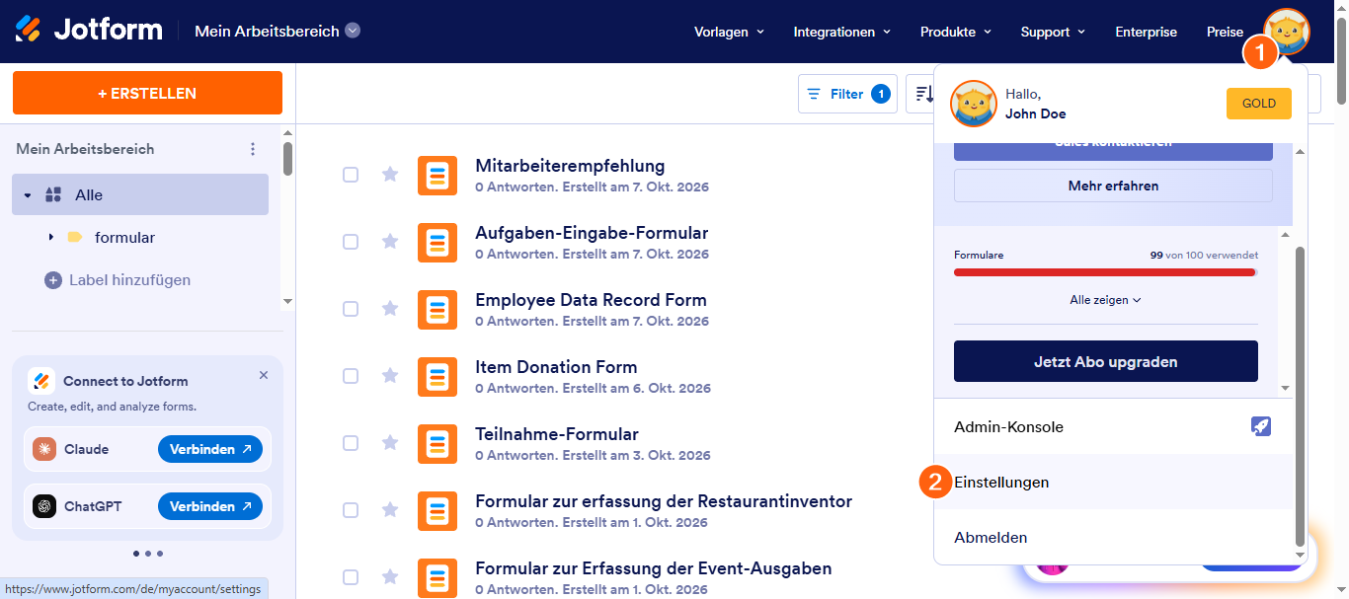Open the Support dropdown menu
This screenshot has width=1349, height=599.
(1053, 32)
